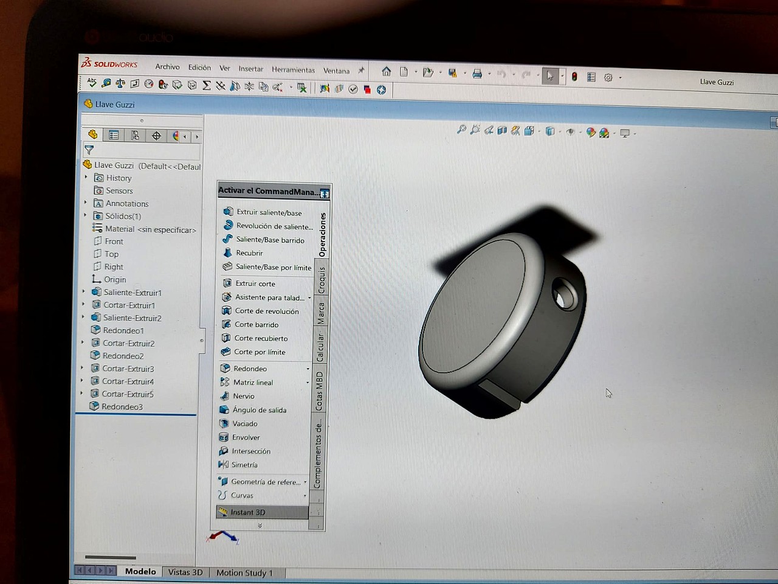This screenshot has width=778, height=584.
Task: Expand the Annotations folder
Action: [85, 203]
